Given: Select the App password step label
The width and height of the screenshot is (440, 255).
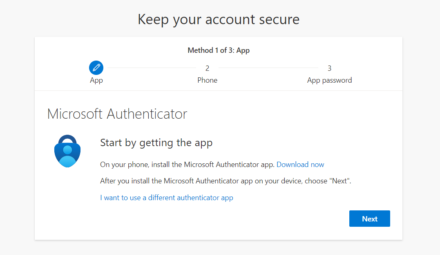Looking at the screenshot, I should point(329,80).
